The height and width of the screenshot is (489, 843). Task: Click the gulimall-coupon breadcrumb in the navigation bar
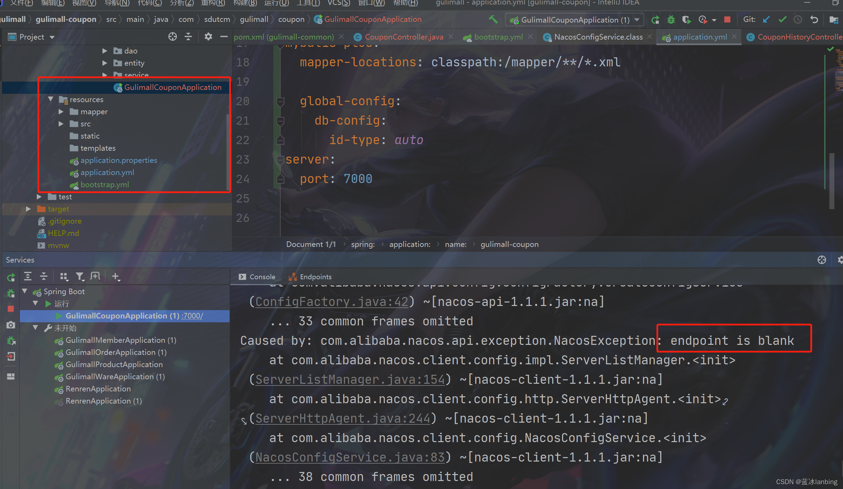tap(66, 19)
